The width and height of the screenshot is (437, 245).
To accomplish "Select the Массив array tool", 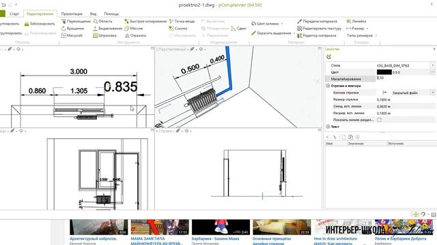I will (134, 29).
